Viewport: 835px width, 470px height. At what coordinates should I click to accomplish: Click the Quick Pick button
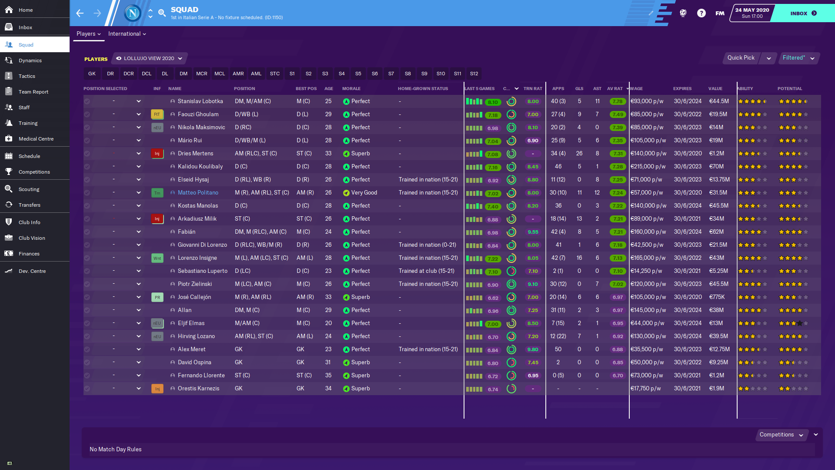pyautogui.click(x=741, y=58)
